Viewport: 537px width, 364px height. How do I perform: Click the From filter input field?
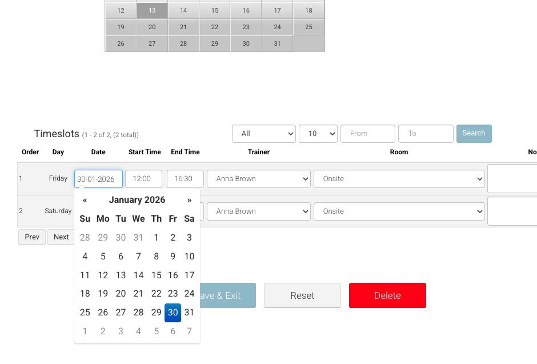(x=367, y=133)
